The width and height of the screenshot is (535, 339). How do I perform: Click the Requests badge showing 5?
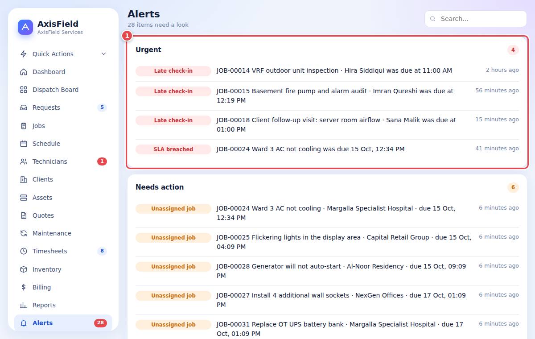(102, 107)
